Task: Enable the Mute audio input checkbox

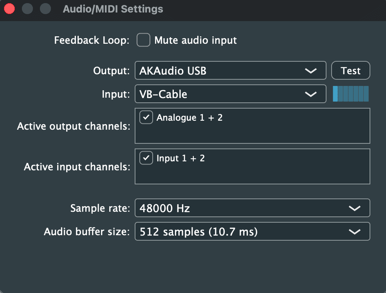Action: 144,40
